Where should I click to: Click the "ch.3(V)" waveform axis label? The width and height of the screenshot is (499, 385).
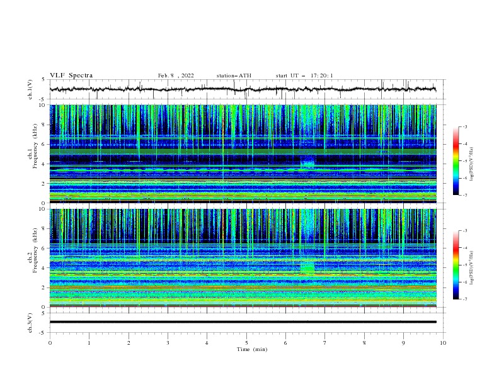[x=30, y=323]
